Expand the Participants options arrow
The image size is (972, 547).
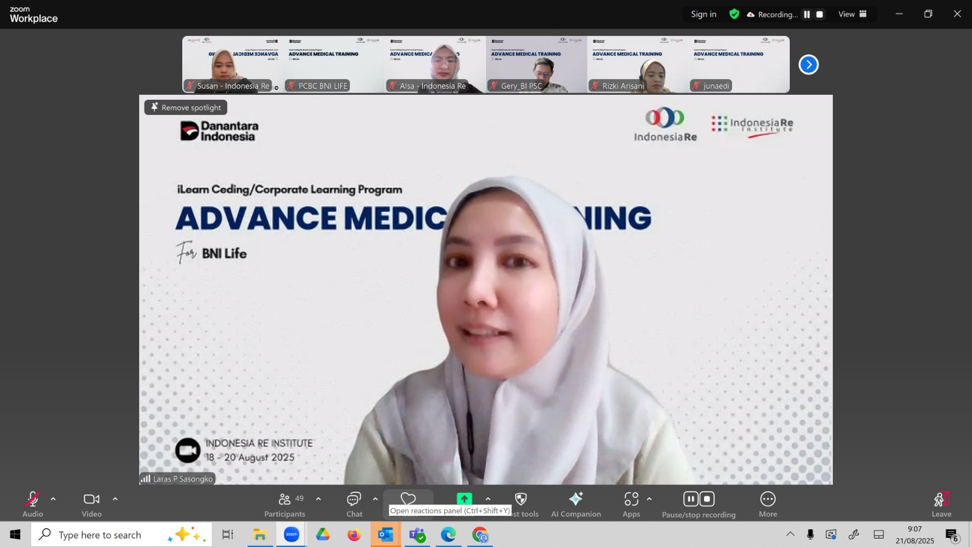pyautogui.click(x=318, y=499)
